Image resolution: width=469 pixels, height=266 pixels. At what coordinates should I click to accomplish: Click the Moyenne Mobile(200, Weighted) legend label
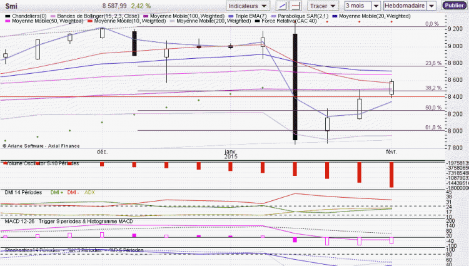coord(214,21)
